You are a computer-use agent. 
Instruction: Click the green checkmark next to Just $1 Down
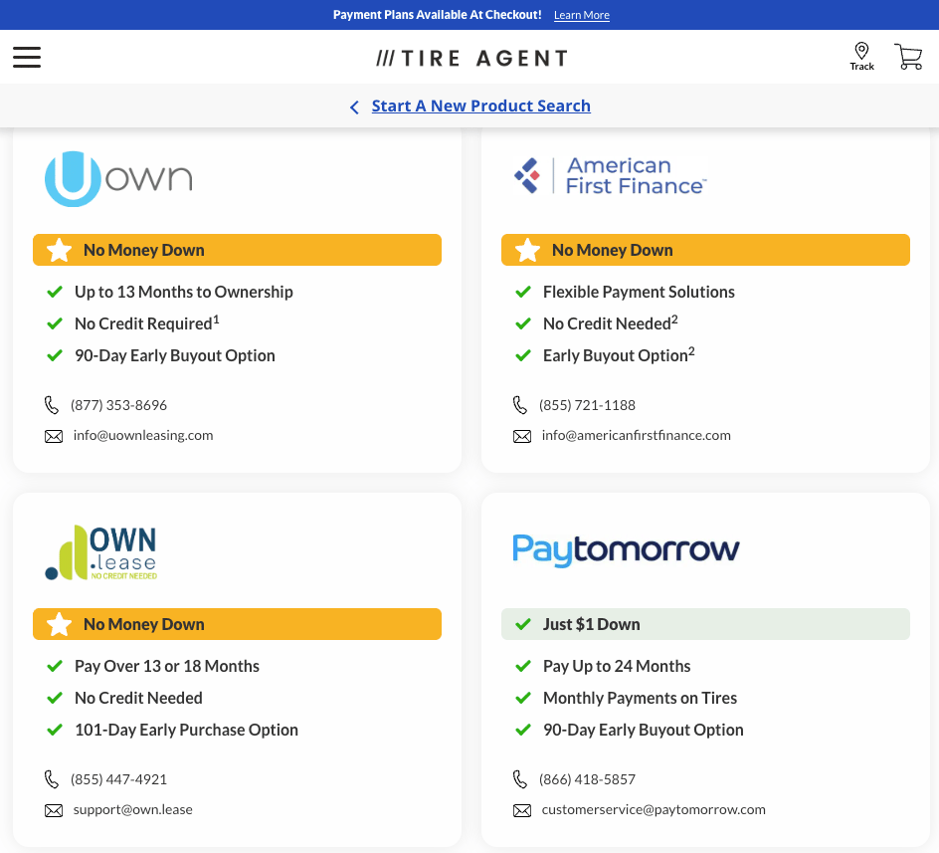tap(522, 624)
